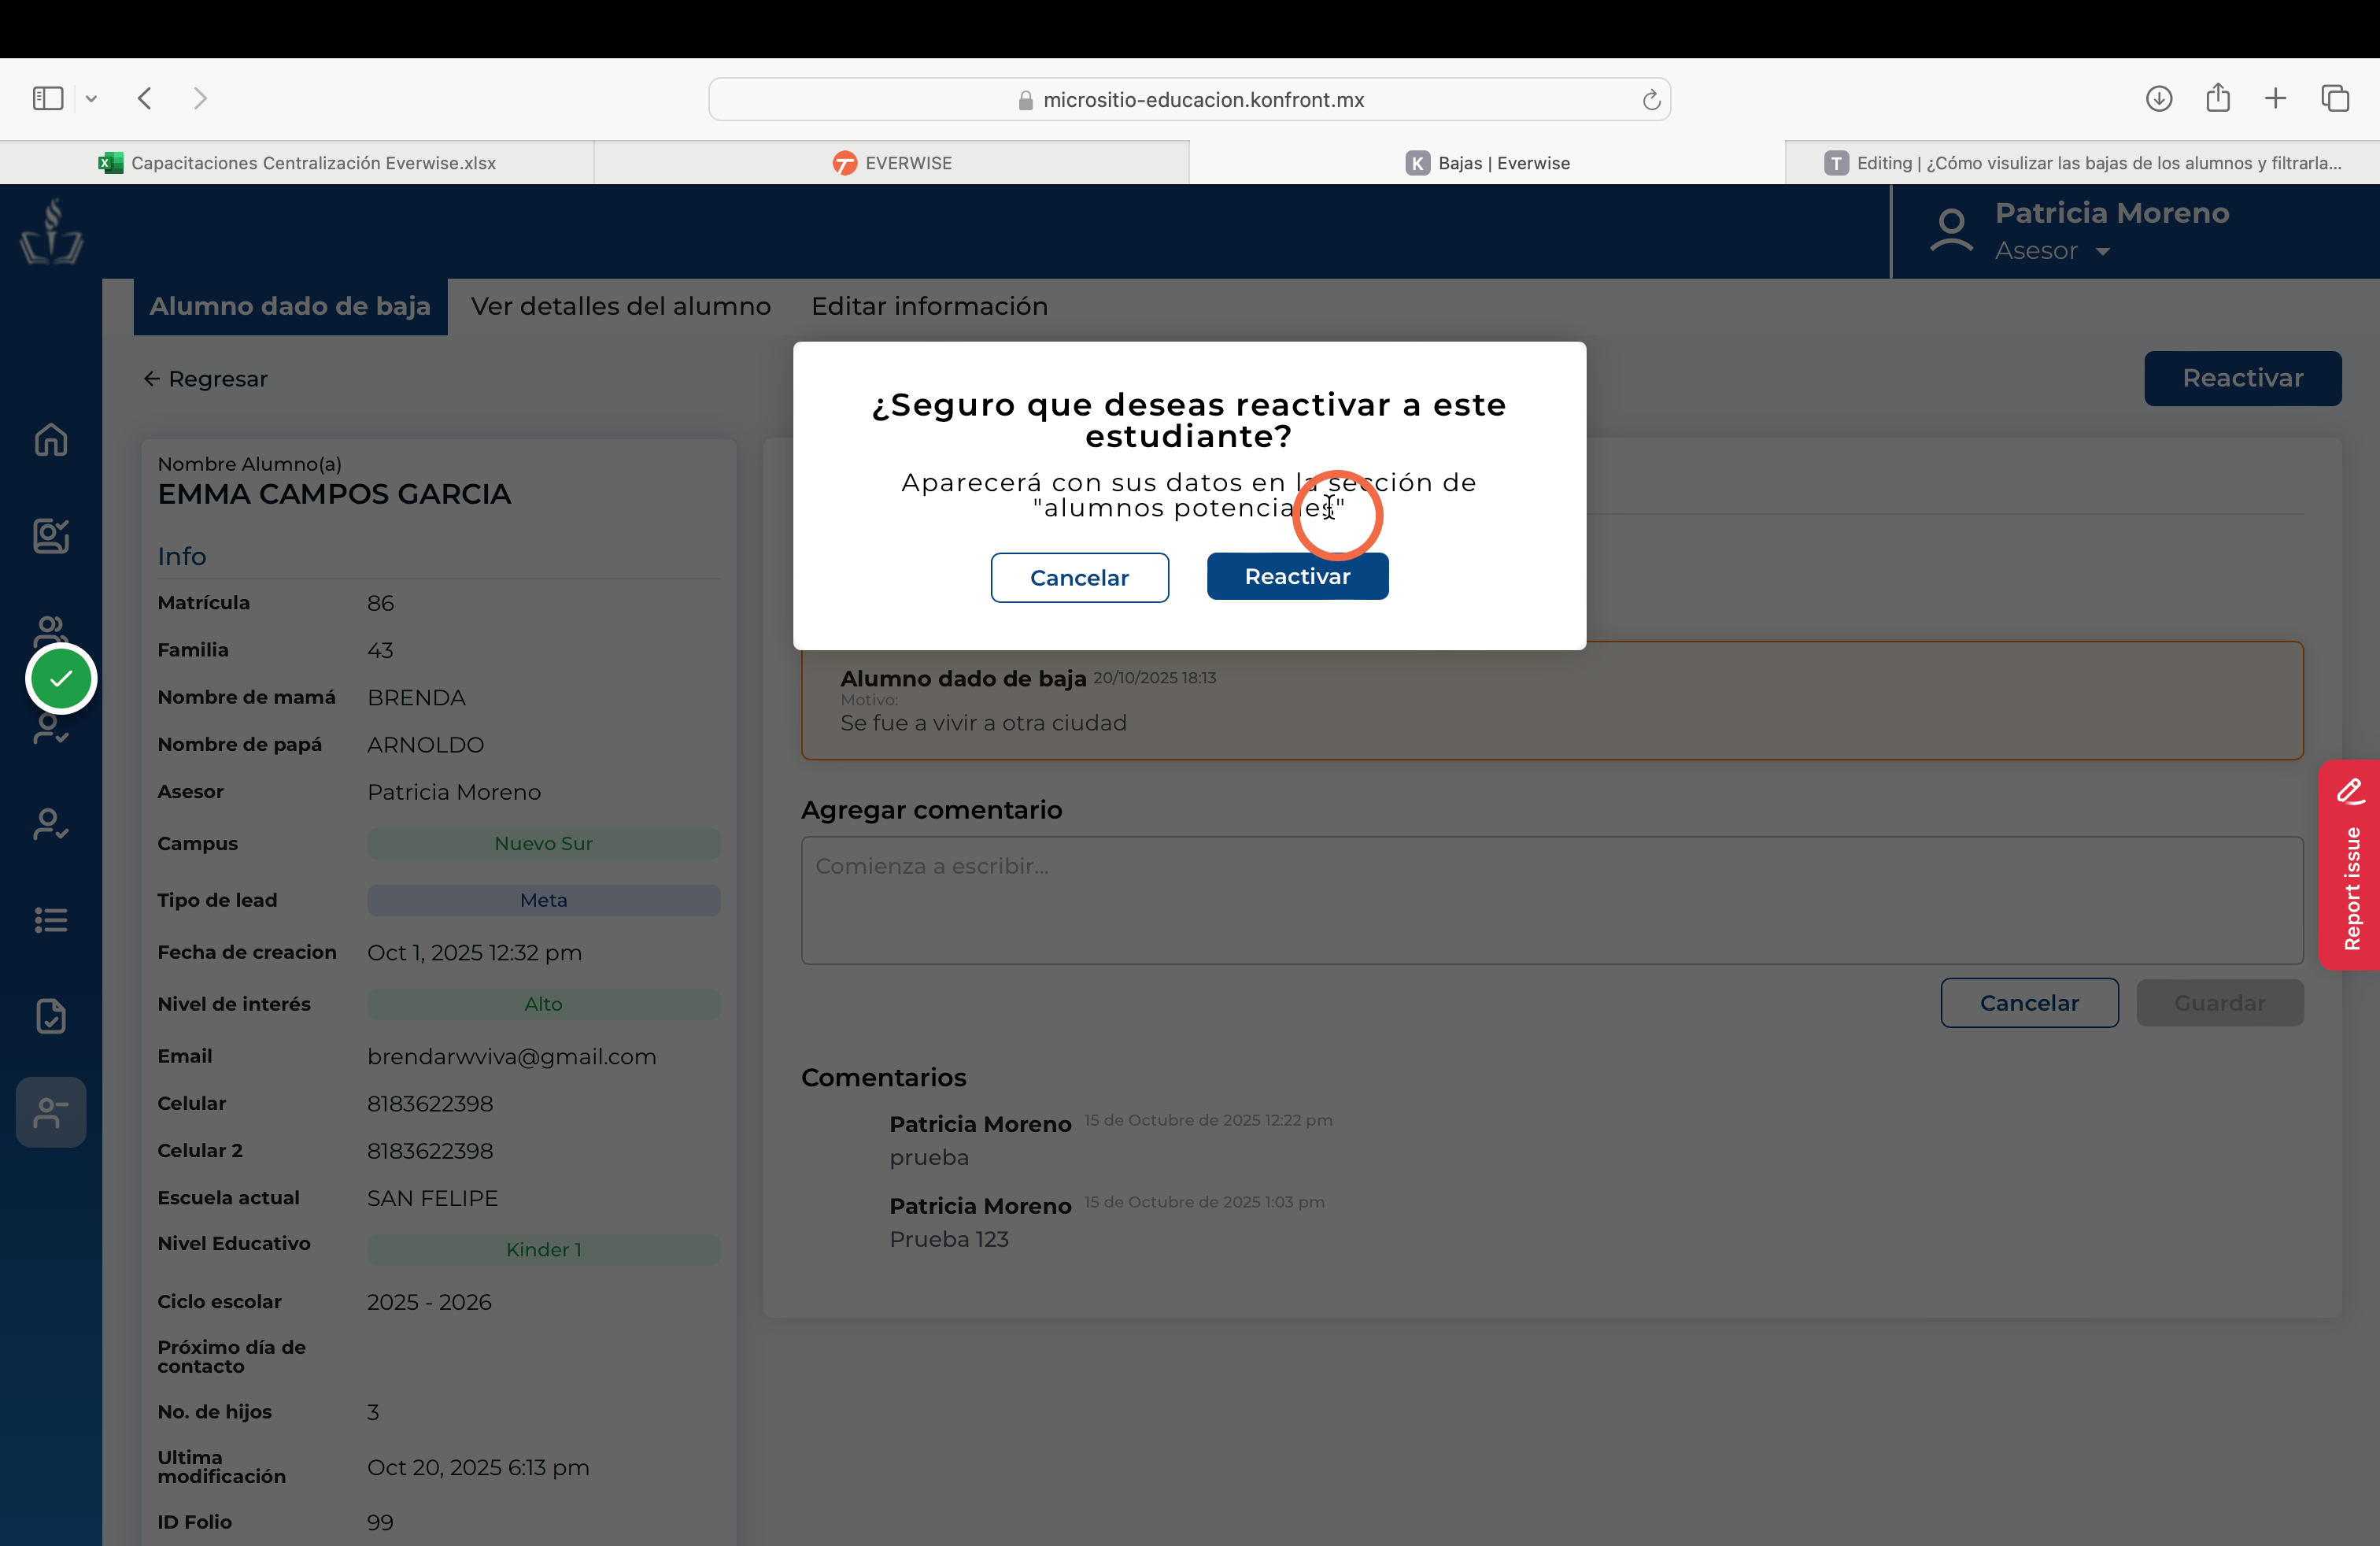Switch to the Editing ¿Cómo visulizar browser tab

click(2082, 163)
